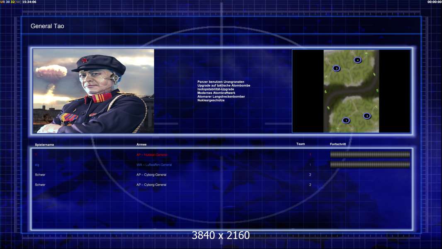Click 'Isotopstabilität-Upgrade' text line

pos(216,89)
